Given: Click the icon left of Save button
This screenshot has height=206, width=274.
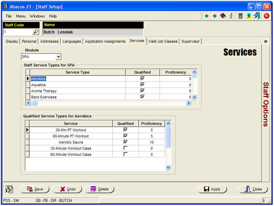Looking at the screenshot, I should pyautogui.click(x=9, y=189).
